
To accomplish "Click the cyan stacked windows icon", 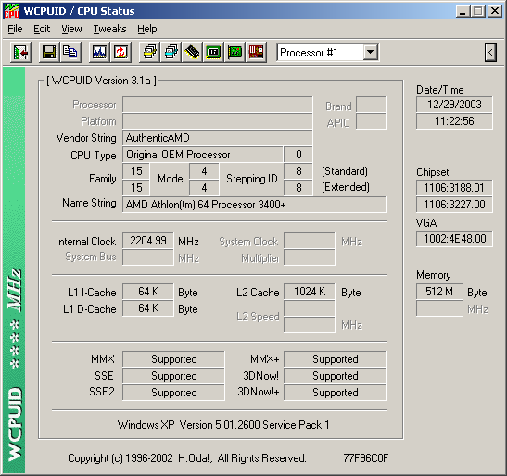I will pyautogui.click(x=171, y=52).
